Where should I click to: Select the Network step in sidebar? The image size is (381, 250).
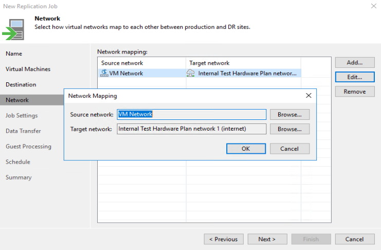32,100
